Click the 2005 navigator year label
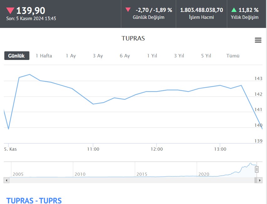Screen dimensions: 267x204 pos(18,174)
